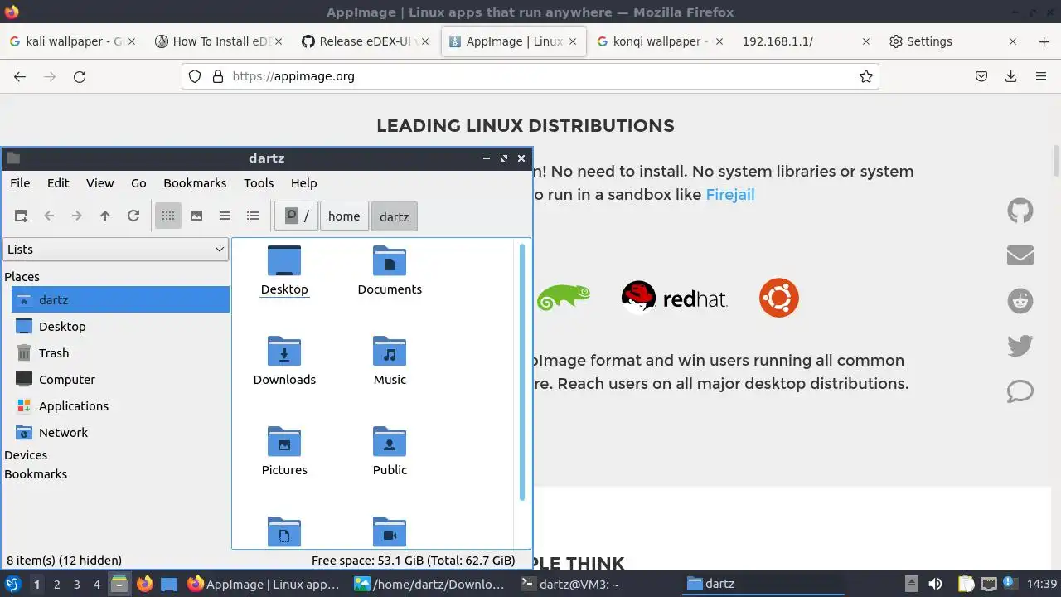
Task: Select Desktop in the Places sidebar
Action: click(x=120, y=327)
